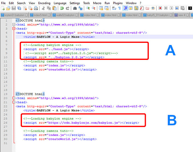Close the index5.html tab
Screen dimensions: 193x152
pyautogui.click(x=49, y=15)
